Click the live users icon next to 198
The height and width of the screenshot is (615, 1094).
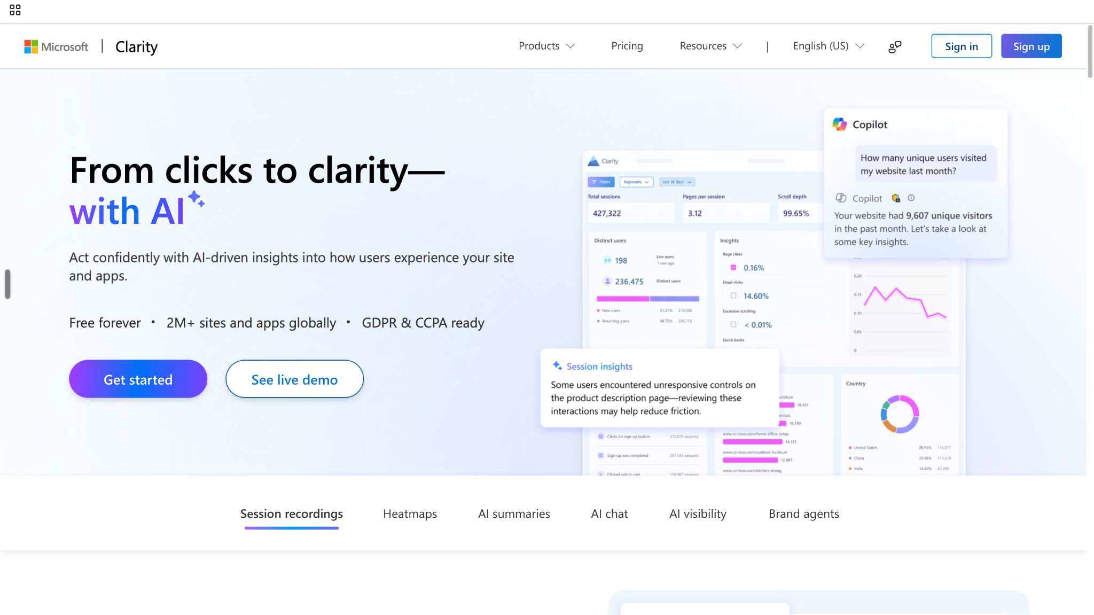click(x=607, y=260)
